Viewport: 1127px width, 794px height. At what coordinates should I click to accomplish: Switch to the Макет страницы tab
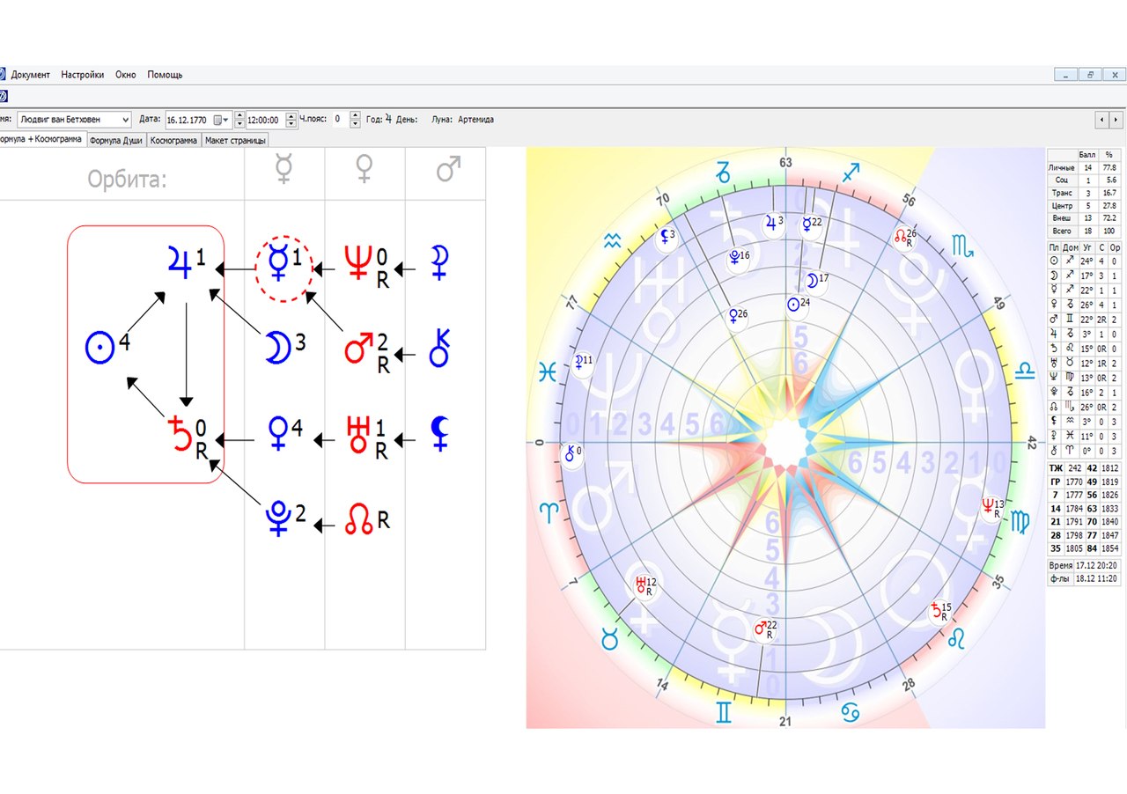point(235,140)
